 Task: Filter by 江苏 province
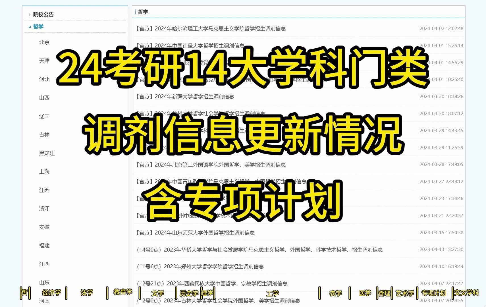(x=44, y=190)
